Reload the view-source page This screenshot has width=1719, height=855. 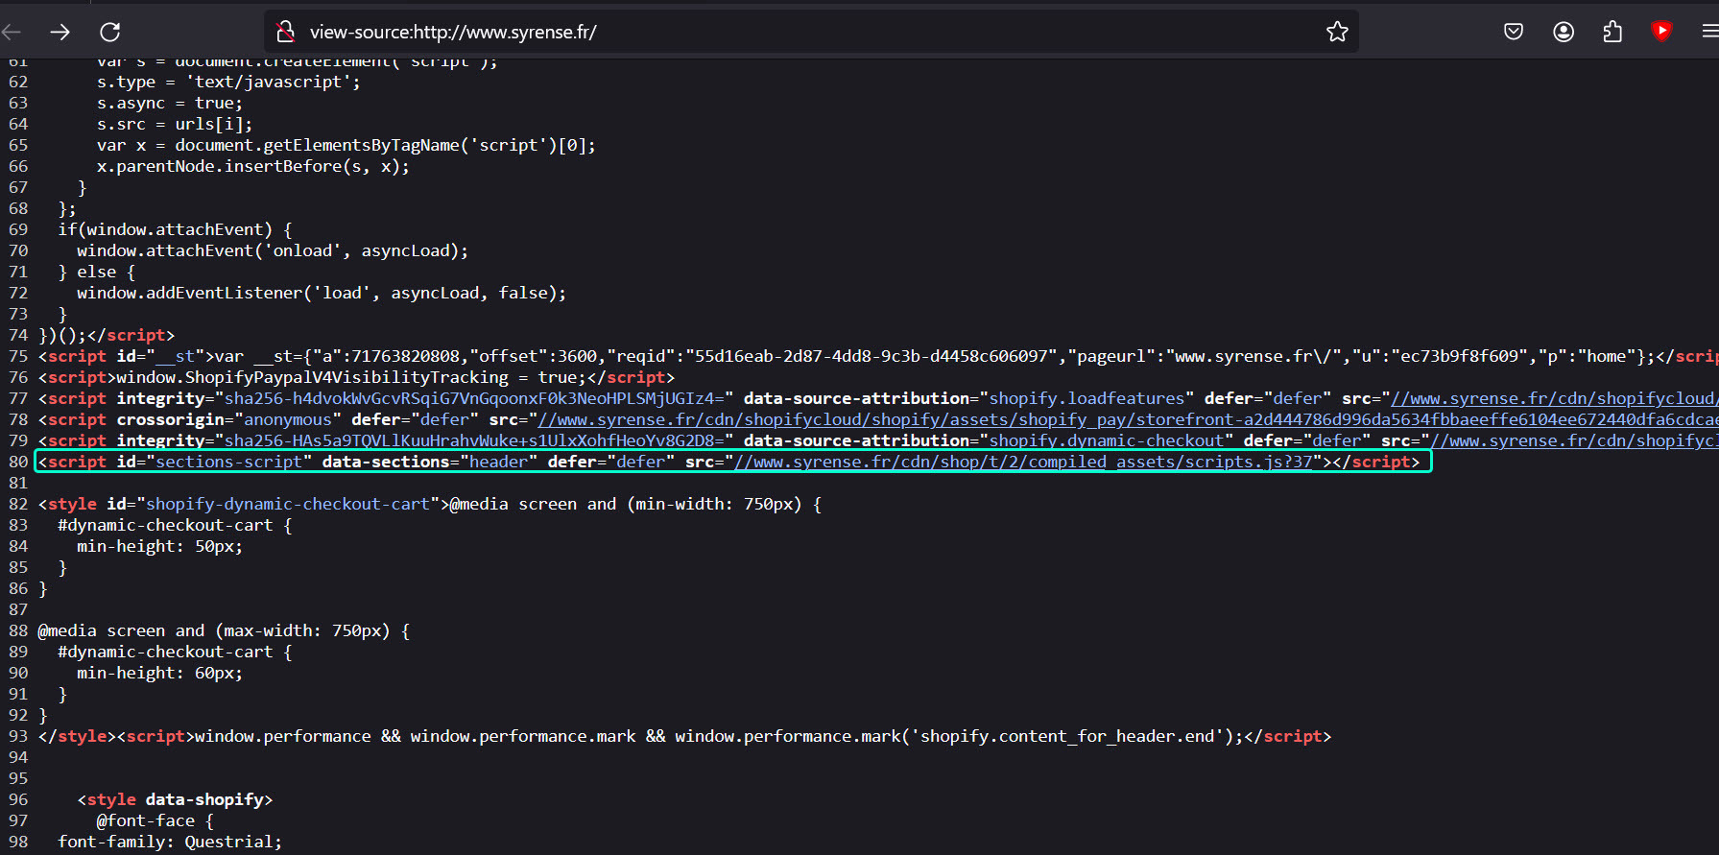click(110, 32)
